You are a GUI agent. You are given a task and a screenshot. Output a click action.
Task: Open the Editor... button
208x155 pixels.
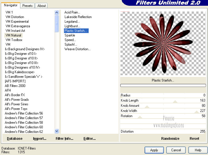pyautogui.click(x=90, y=139)
